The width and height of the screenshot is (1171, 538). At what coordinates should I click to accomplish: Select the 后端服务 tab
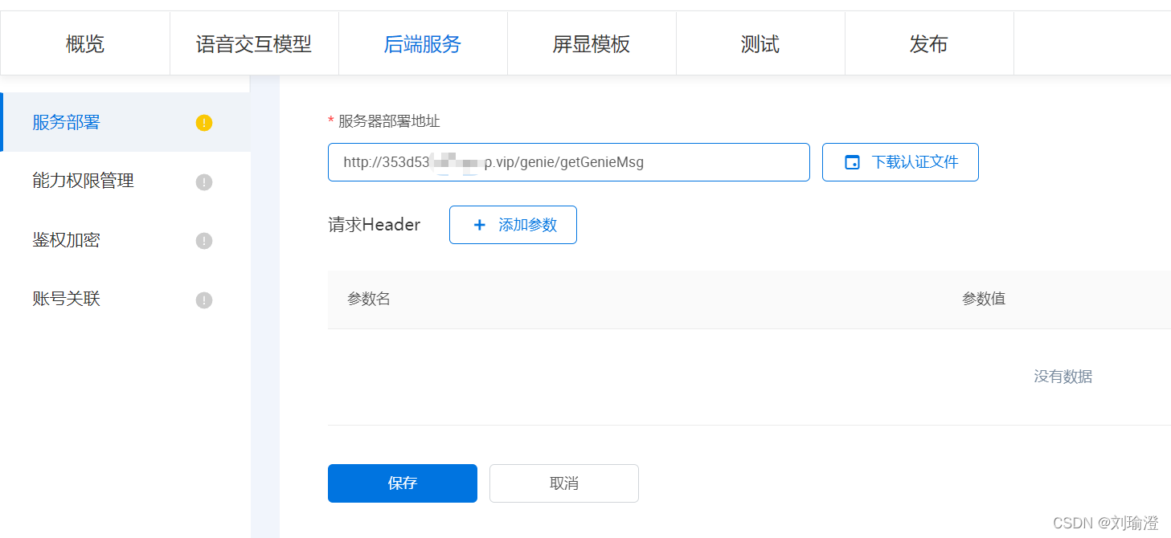[423, 44]
